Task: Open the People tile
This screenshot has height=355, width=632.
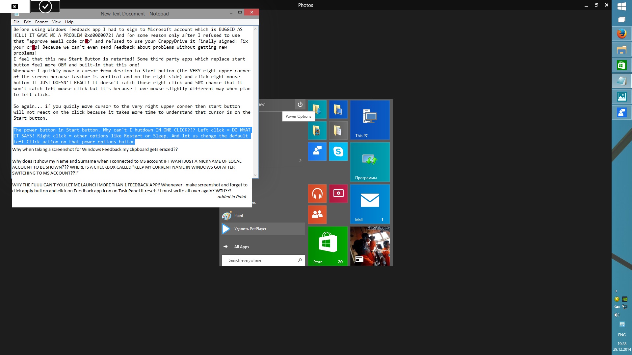Action: click(x=317, y=215)
